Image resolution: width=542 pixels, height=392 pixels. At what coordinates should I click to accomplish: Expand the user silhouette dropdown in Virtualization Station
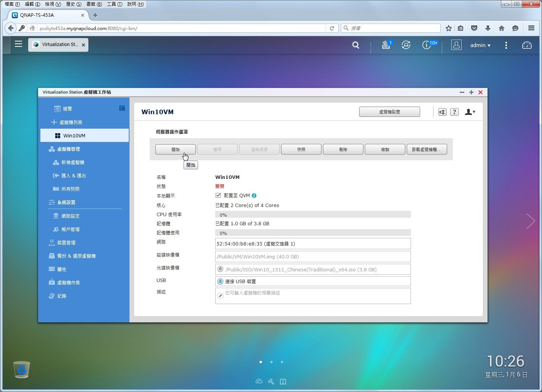point(470,112)
